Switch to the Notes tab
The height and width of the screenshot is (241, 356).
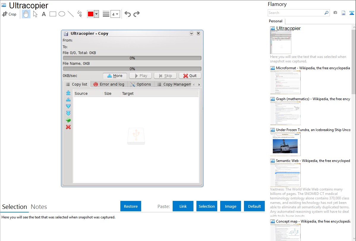point(39,207)
